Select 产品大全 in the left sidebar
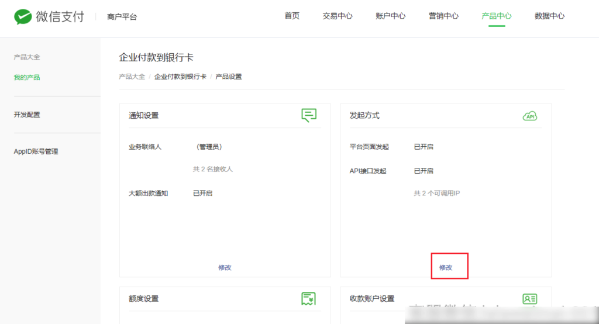599x324 pixels. [x=27, y=57]
